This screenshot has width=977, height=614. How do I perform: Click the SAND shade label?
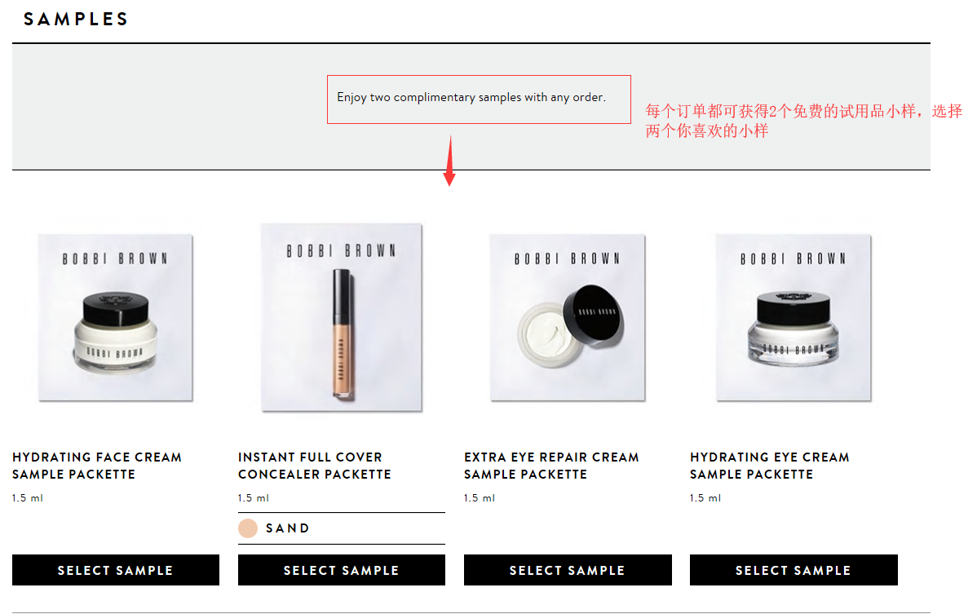pyautogui.click(x=287, y=528)
